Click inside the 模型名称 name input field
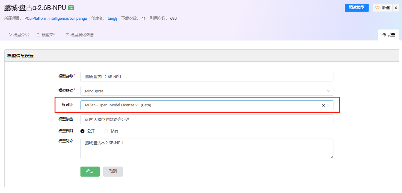 [x=207, y=77]
